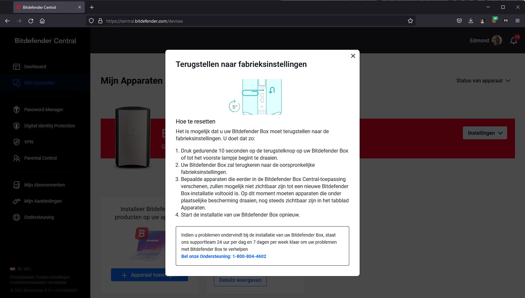The image size is (525, 298).
Task: Close the Bitdefender Central tab
Action: 80,7
